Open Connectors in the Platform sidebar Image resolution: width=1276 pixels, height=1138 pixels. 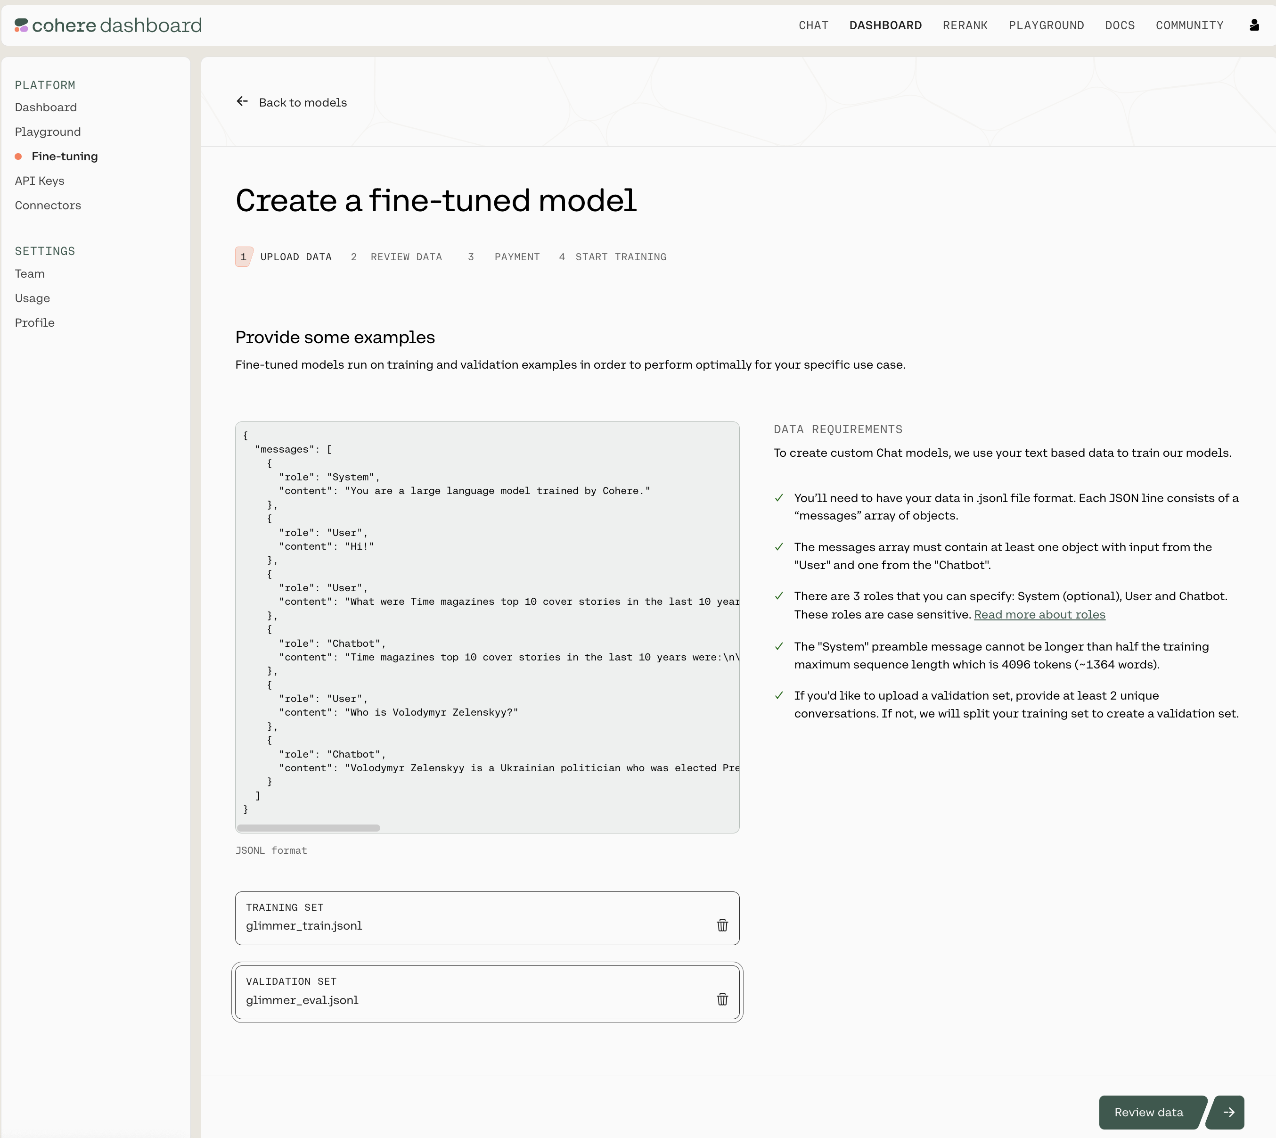click(x=48, y=205)
